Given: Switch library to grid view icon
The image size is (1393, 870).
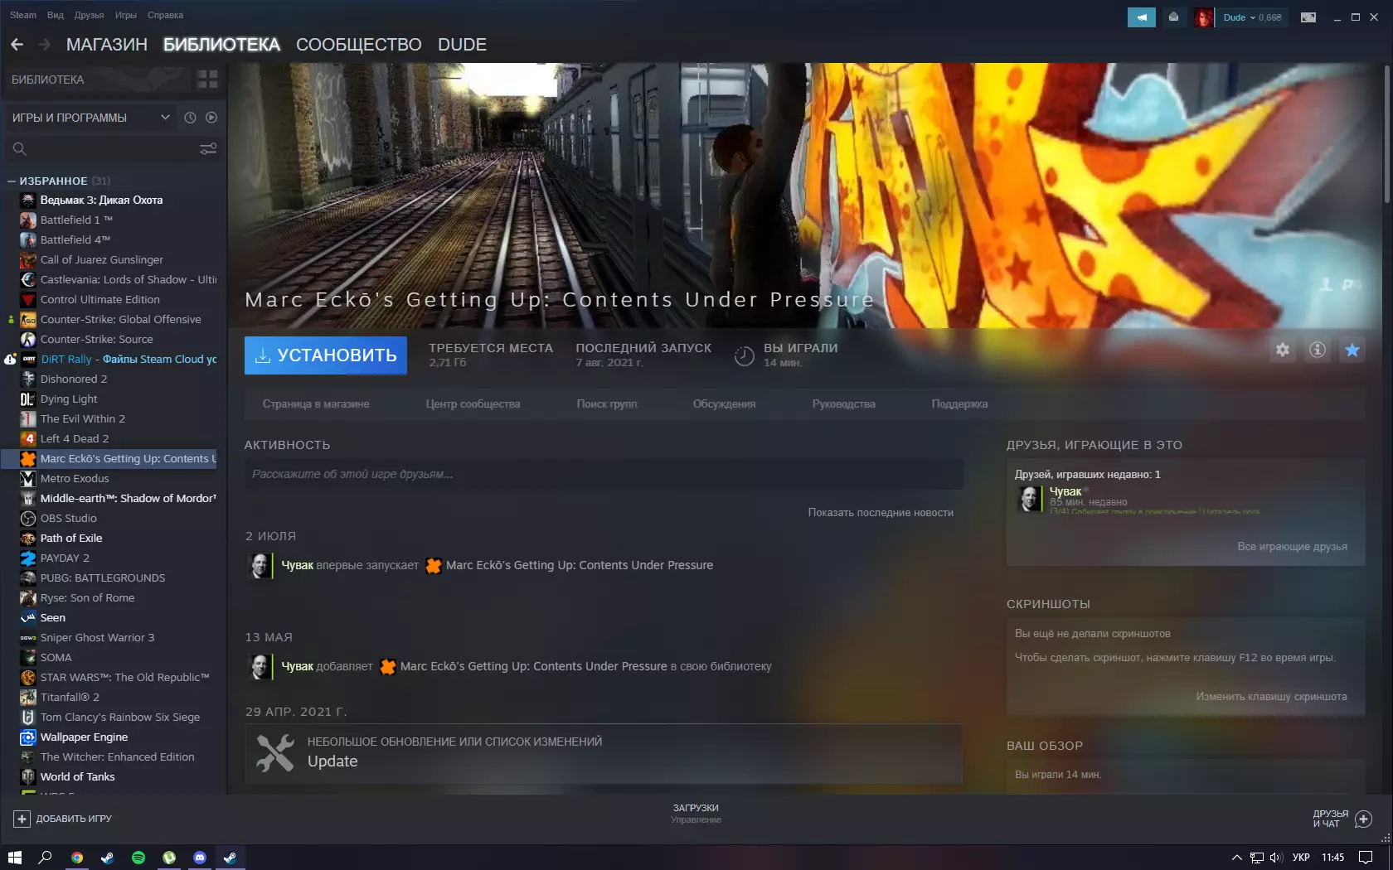Looking at the screenshot, I should click(207, 80).
